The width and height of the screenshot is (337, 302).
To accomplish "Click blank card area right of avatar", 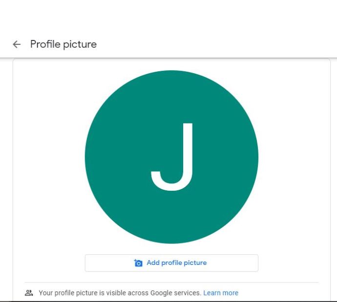I will pos(294,157).
